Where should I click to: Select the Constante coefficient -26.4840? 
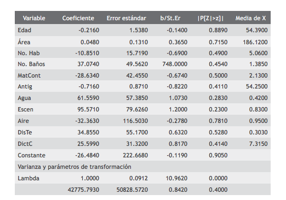pyautogui.click(x=87, y=155)
